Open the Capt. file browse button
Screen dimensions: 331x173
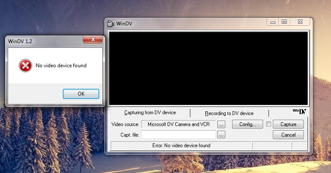(221, 135)
